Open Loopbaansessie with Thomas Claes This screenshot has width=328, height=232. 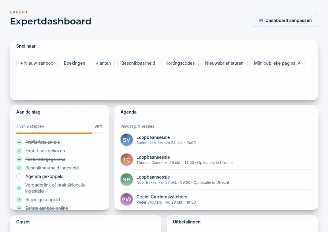(x=153, y=157)
